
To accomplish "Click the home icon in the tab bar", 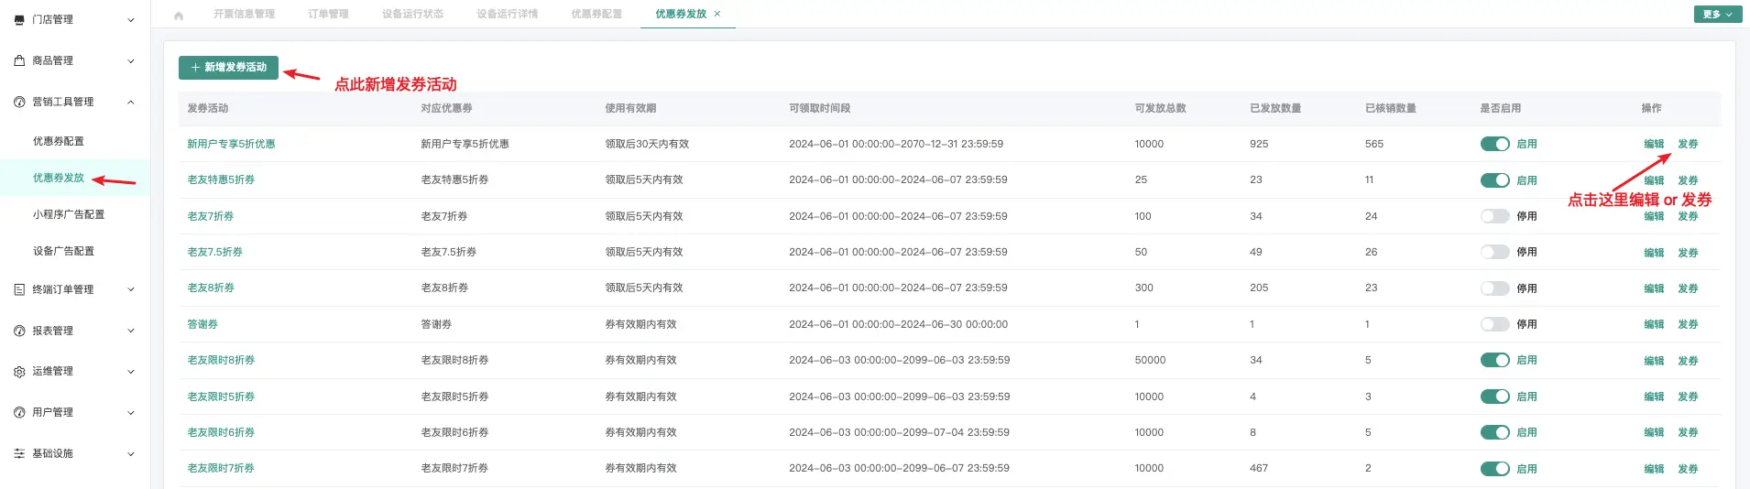I will (x=179, y=15).
